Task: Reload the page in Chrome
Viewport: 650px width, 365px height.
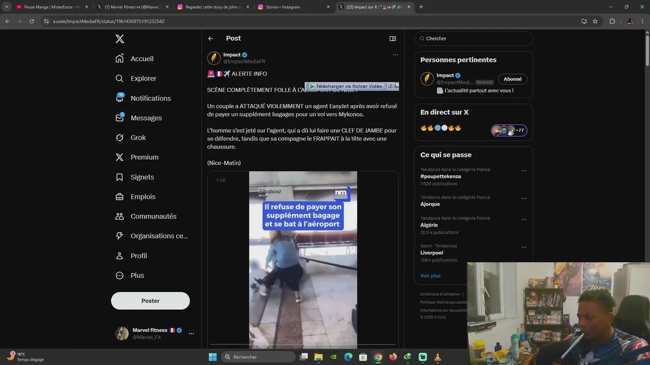Action: [31, 21]
